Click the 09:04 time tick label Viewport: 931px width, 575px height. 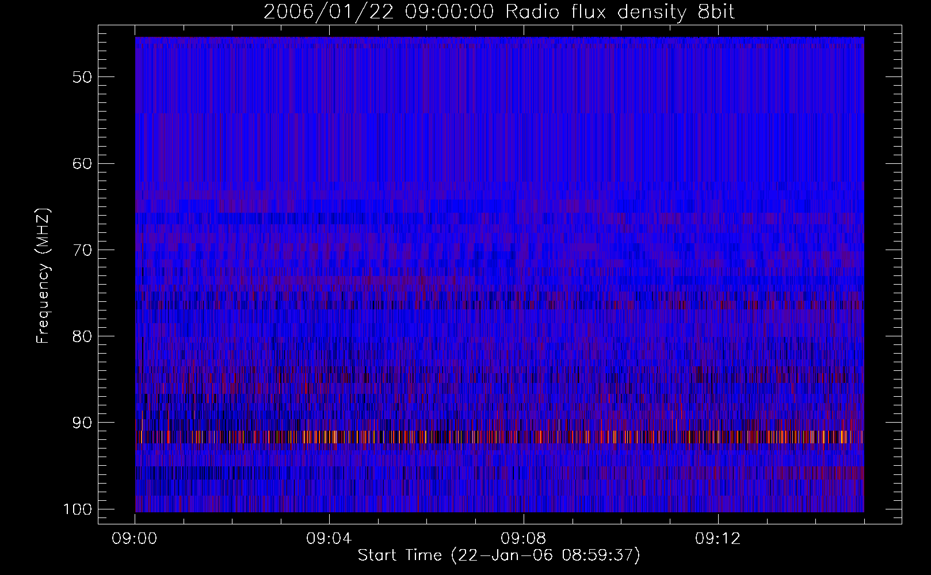pos(329,539)
